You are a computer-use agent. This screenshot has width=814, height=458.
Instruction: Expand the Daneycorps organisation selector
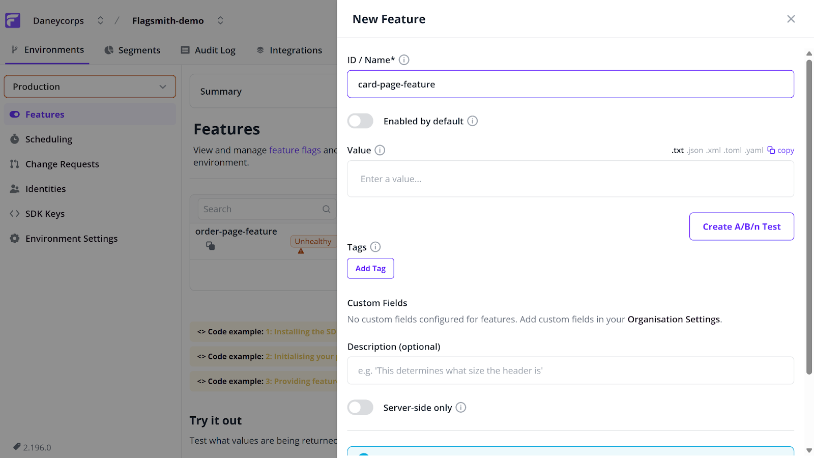100,20
